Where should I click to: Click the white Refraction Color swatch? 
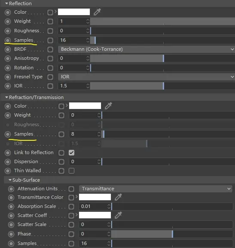coord(85,105)
